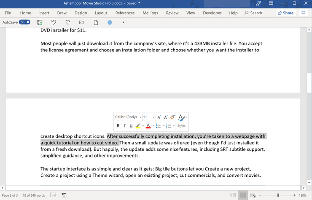Open the spelling proofing status icon

tap(53, 195)
